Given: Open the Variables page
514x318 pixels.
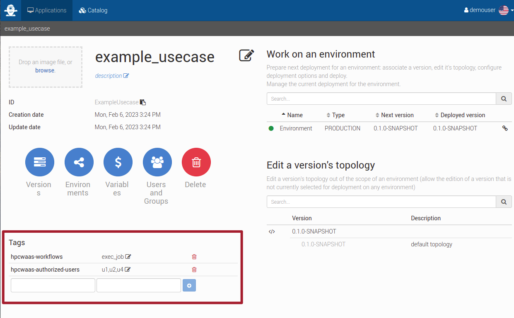Looking at the screenshot, I should [118, 162].
